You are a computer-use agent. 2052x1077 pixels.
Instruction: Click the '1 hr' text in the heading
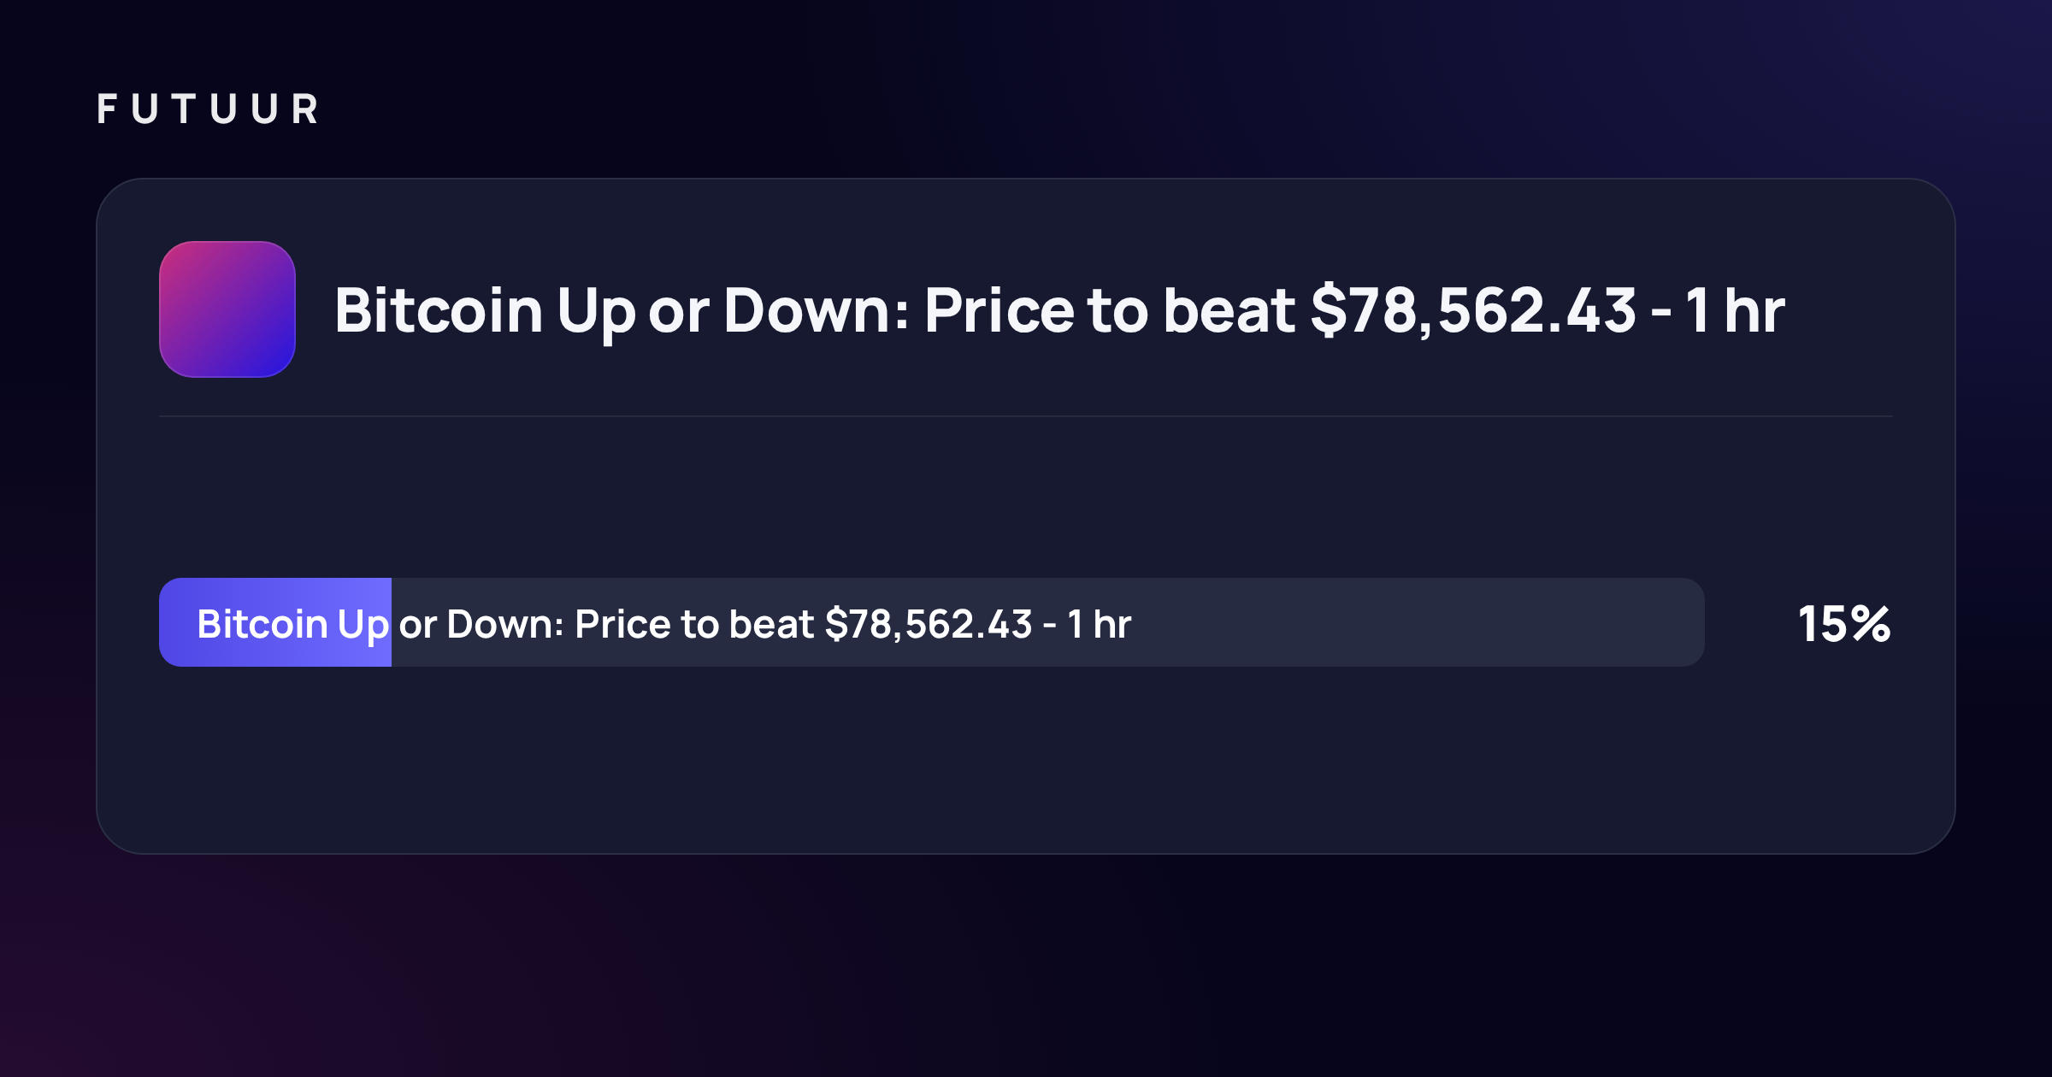pos(1735,311)
